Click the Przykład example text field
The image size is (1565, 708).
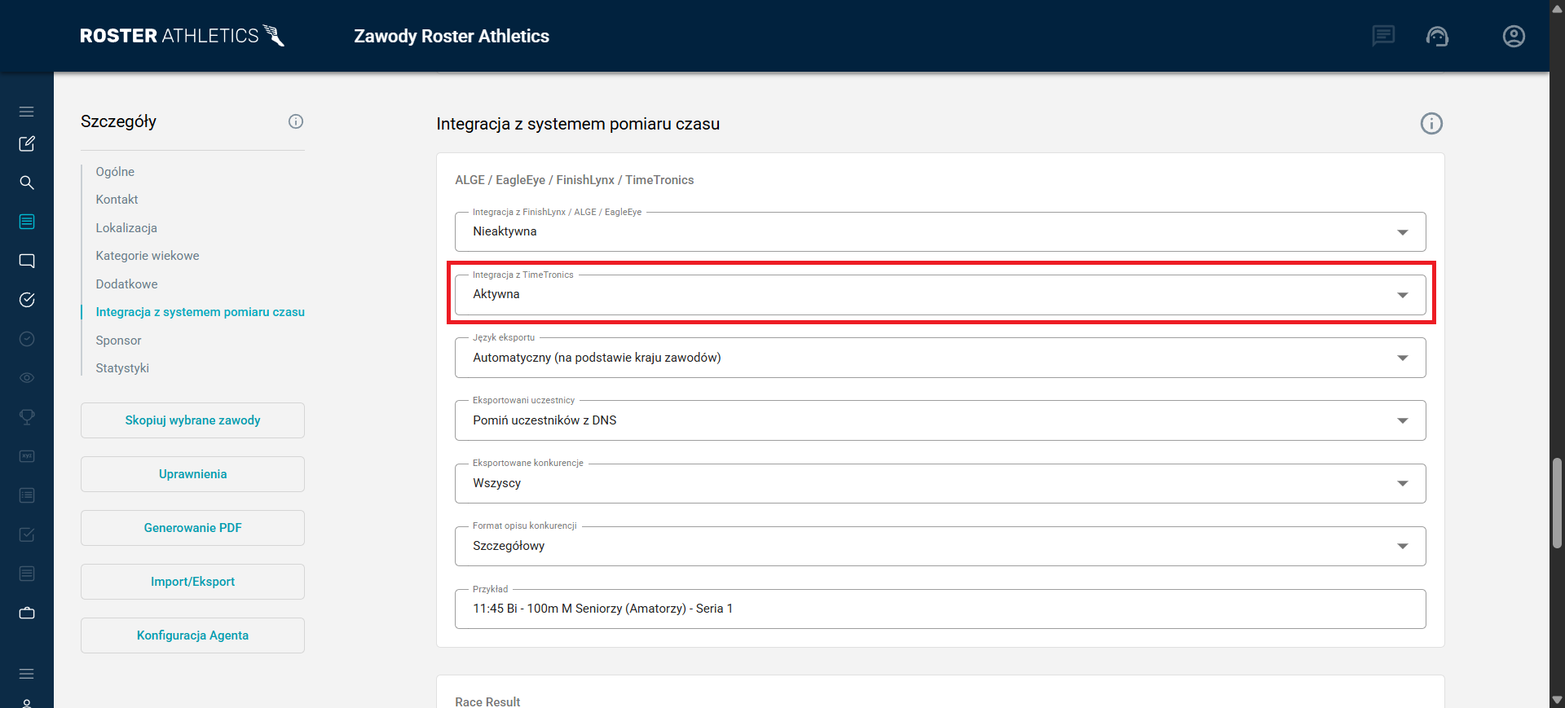point(940,609)
